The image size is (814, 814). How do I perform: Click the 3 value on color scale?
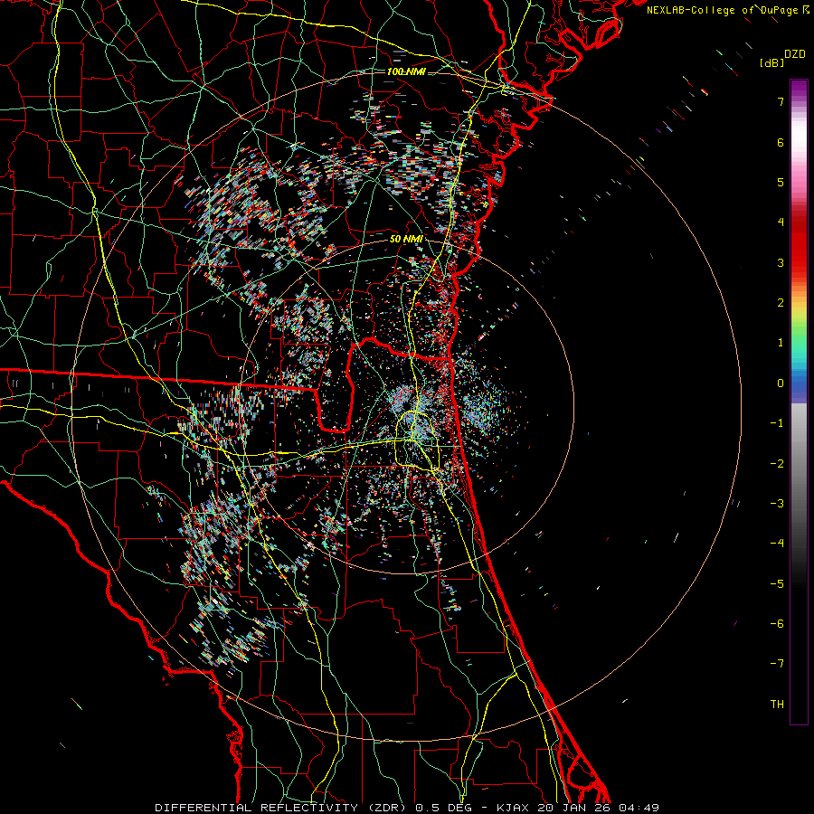[781, 262]
